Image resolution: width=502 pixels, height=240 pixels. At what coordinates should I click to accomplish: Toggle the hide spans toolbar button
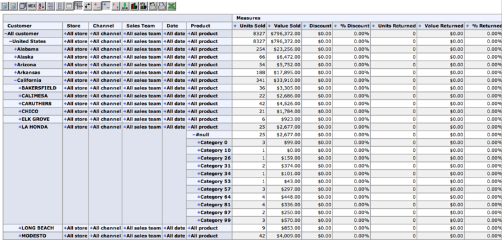tap(60, 6)
